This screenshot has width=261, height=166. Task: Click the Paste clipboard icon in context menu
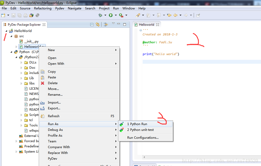click(43, 78)
